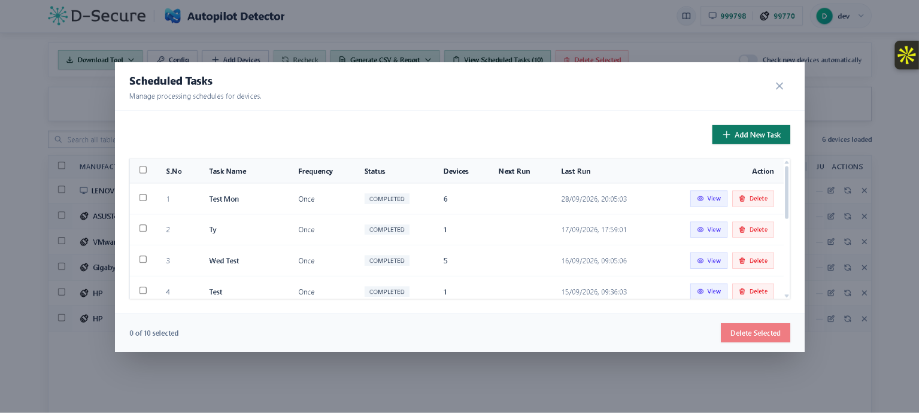This screenshot has width=919, height=413.
Task: Click Delete Selected in the dialog footer
Action: point(756,333)
